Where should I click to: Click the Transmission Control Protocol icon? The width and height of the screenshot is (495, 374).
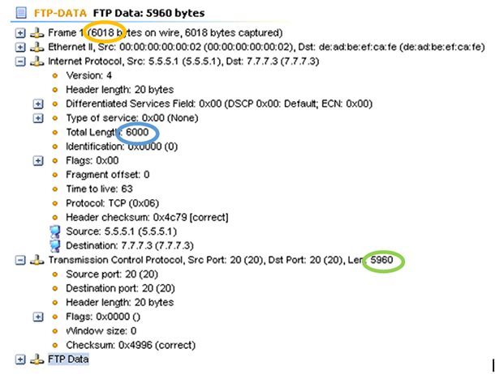35,260
